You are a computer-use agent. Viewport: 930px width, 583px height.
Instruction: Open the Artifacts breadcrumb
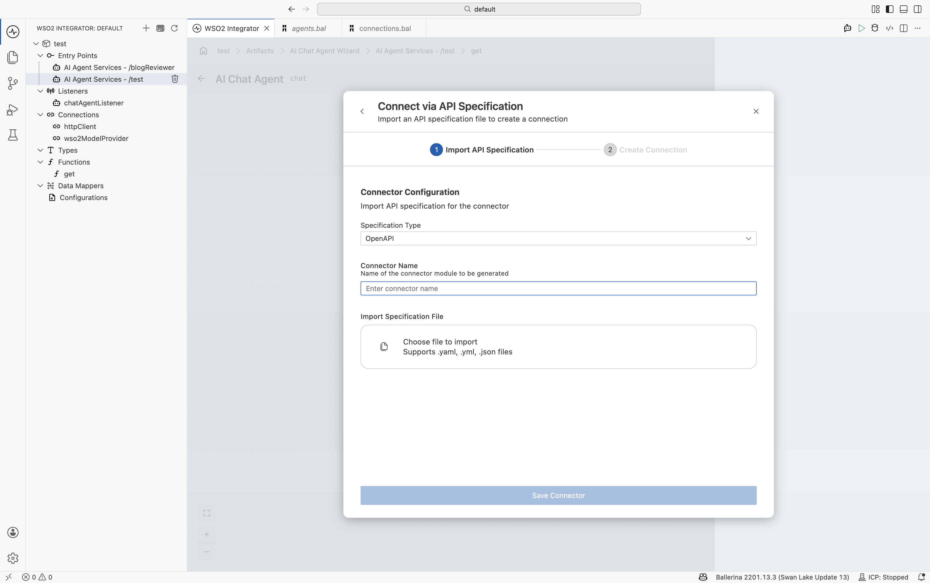[x=260, y=51]
